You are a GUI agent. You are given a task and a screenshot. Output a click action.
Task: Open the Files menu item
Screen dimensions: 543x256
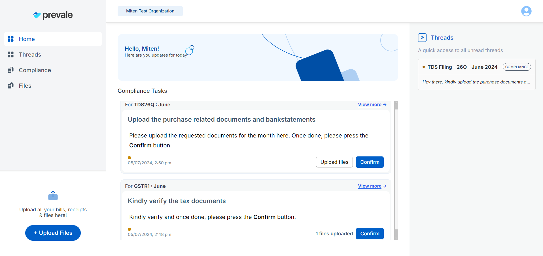coord(25,86)
